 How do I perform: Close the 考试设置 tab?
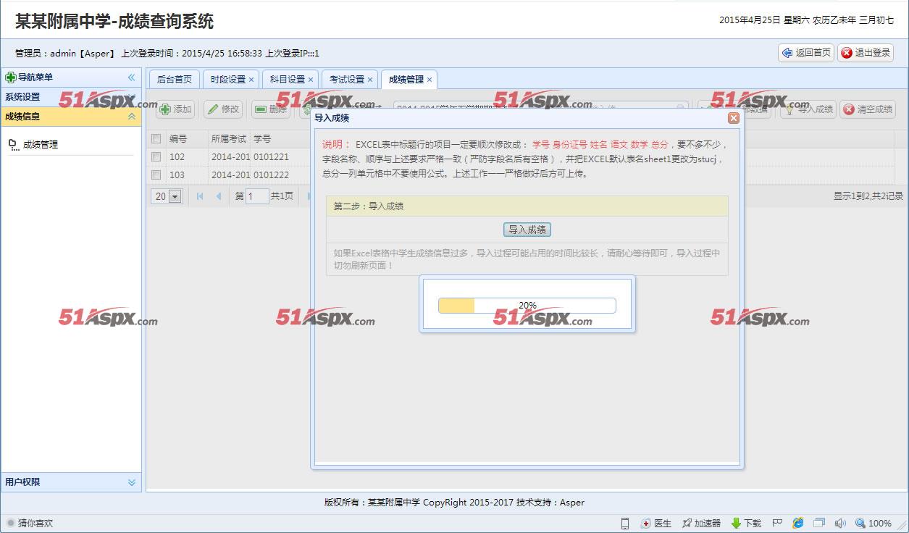tap(370, 80)
